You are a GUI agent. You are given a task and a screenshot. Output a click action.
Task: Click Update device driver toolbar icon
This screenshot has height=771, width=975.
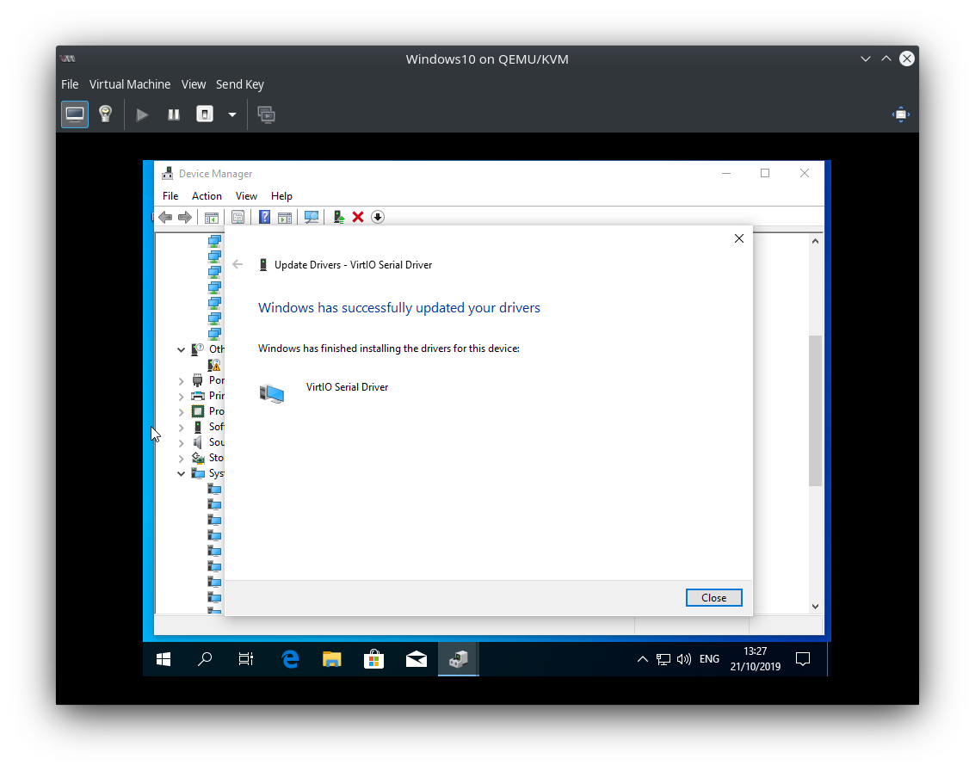(338, 217)
